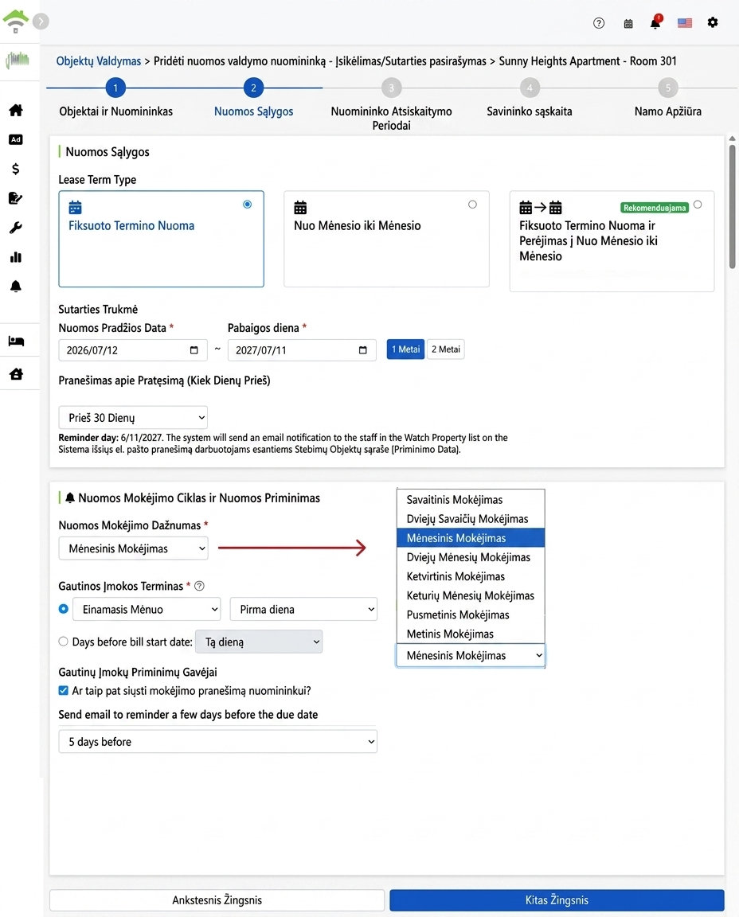The width and height of the screenshot is (739, 917).
Task: Open the dollar sign finance icon
Action: tap(16, 169)
